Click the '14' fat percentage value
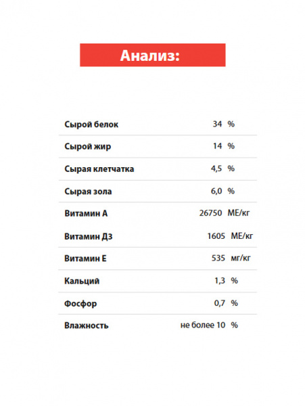 point(217,146)
